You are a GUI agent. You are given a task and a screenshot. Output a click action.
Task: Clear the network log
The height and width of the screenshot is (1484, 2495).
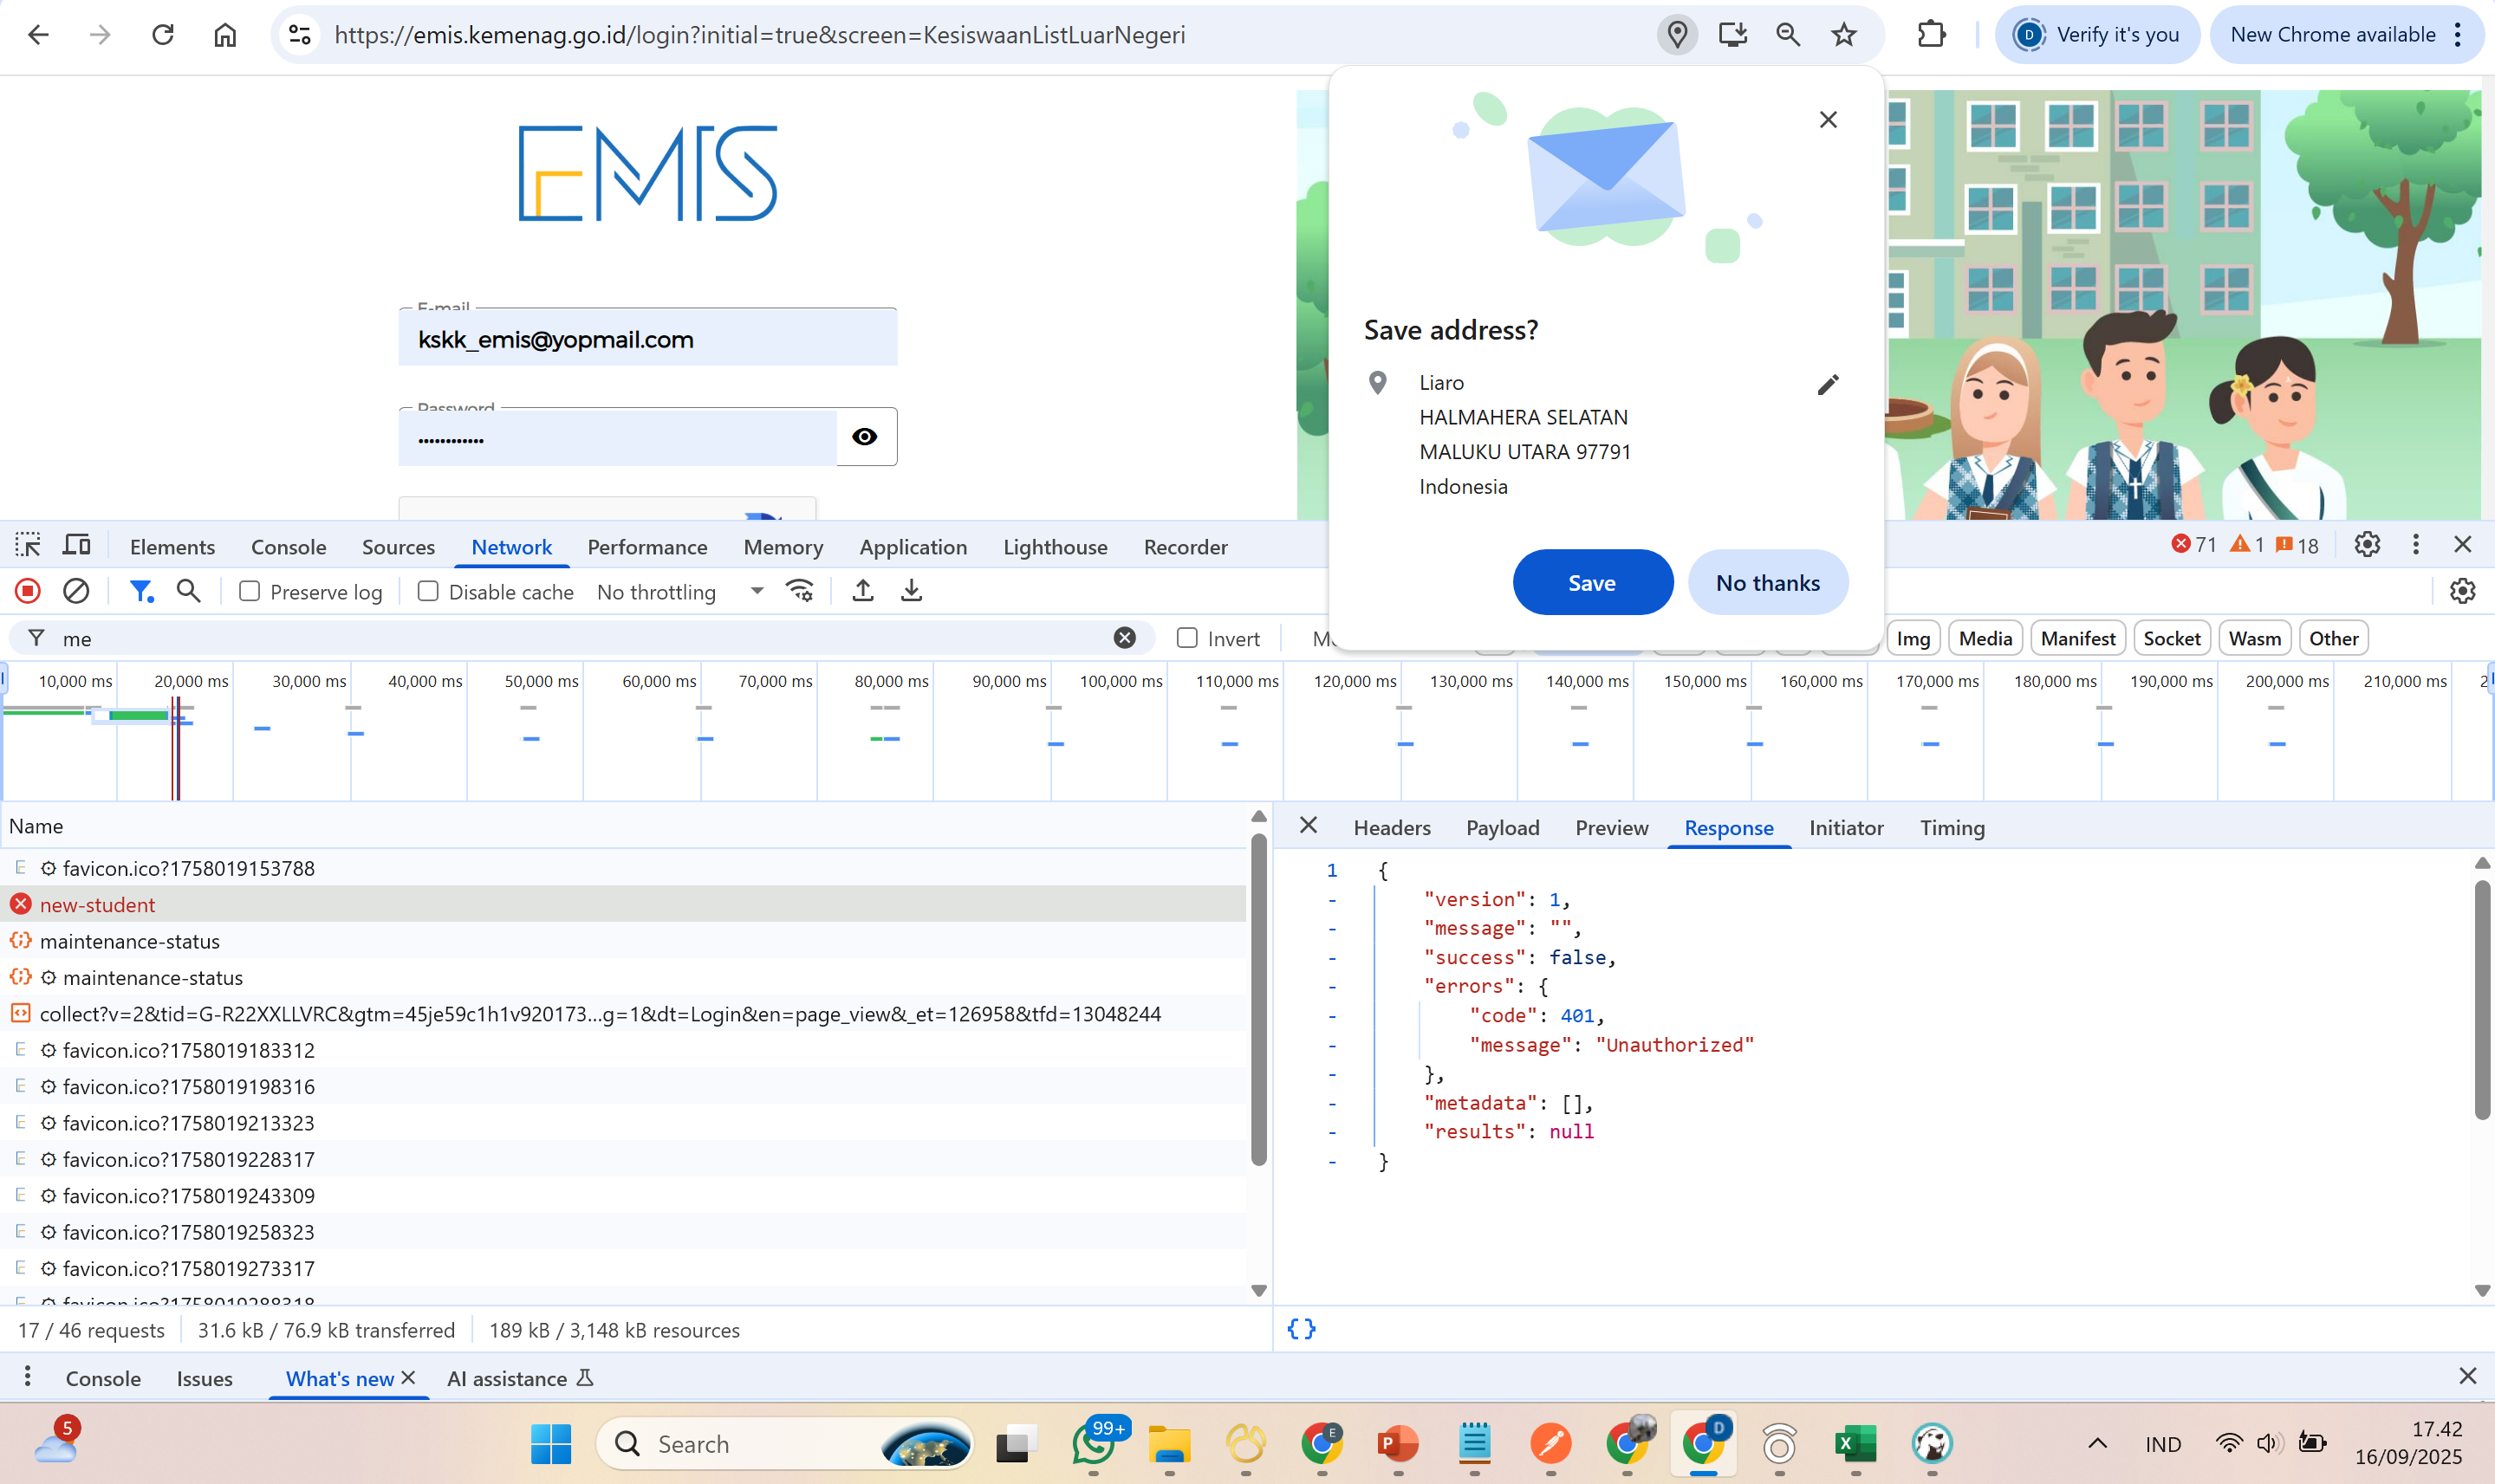tap(76, 591)
